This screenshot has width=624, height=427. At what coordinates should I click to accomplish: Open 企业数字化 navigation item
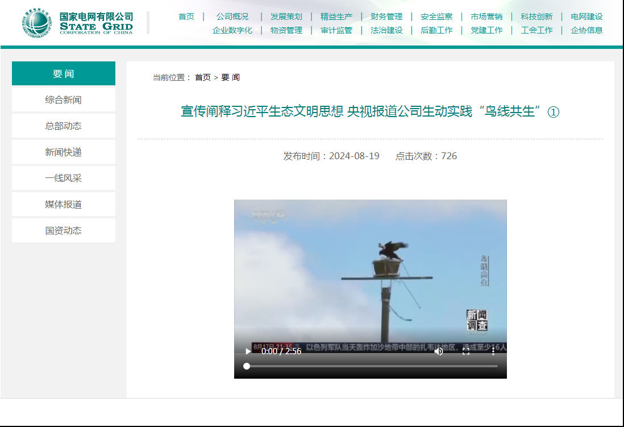(232, 30)
